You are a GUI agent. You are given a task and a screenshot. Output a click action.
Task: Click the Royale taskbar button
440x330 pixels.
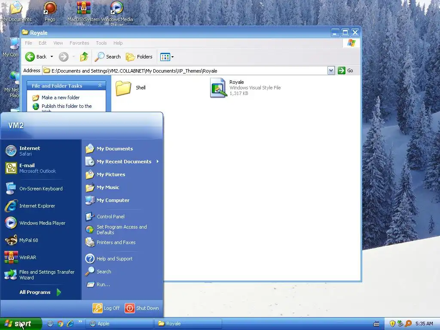pos(188,324)
